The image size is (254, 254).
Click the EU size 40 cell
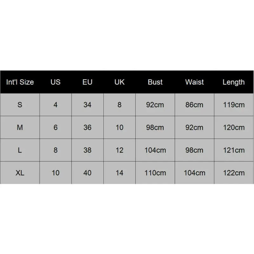point(87,173)
